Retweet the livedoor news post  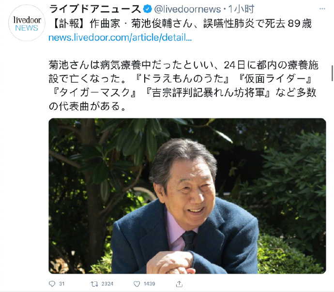tap(94, 284)
